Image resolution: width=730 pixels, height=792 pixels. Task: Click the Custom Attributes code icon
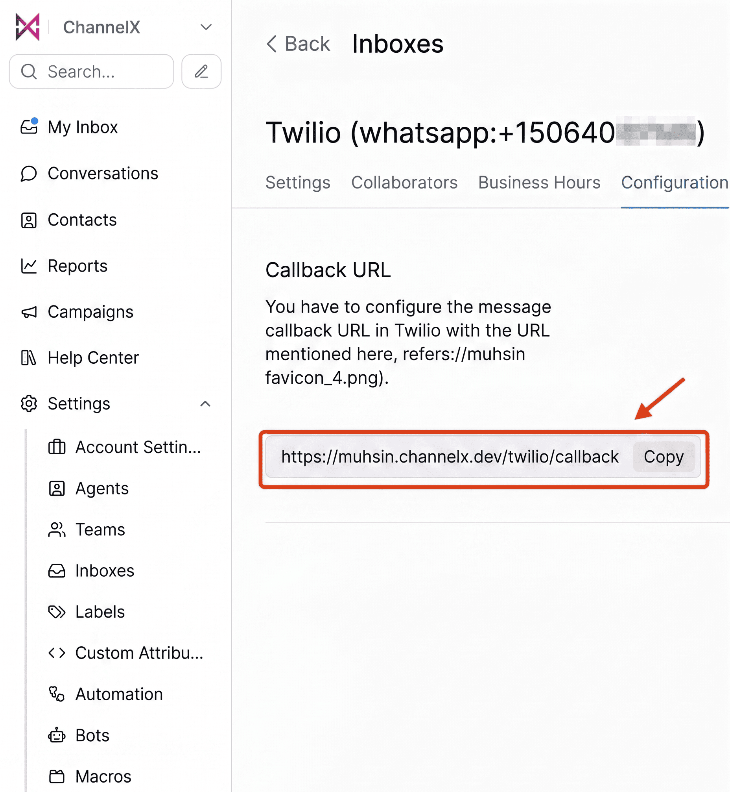coord(57,653)
